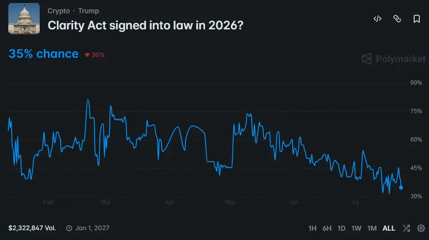Click the Capitol building market thumbnail
This screenshot has width=429, height=240.
24,19
